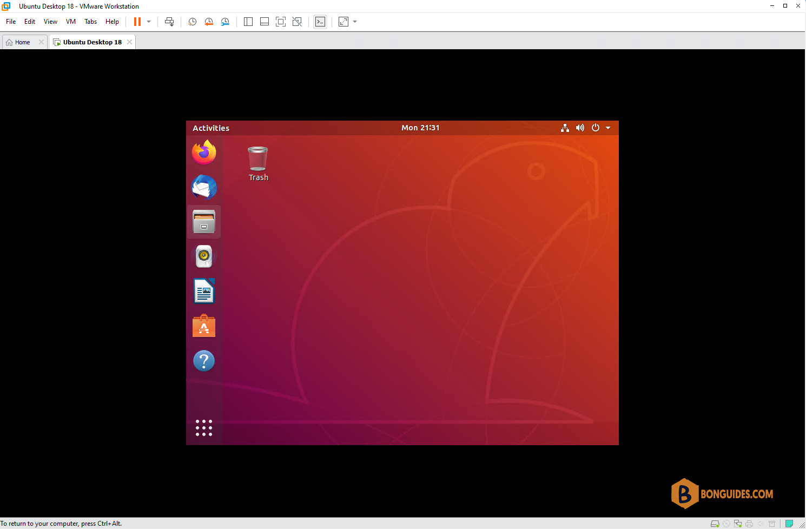Switch to Unity mode
Screen dimensions: 806x529
297,22
